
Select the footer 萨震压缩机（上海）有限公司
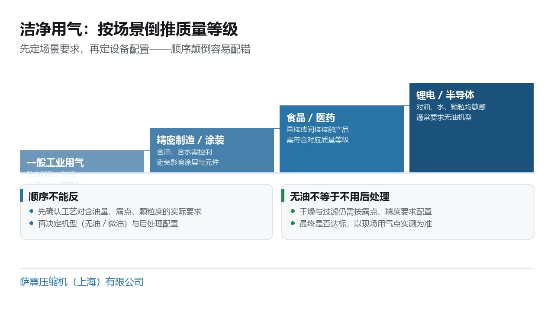tap(82, 282)
